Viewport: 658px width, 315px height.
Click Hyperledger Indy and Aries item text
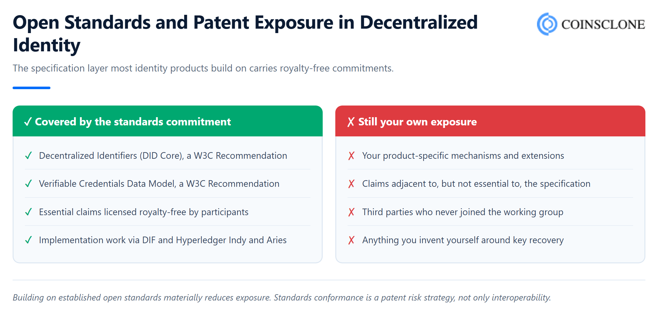tap(163, 240)
